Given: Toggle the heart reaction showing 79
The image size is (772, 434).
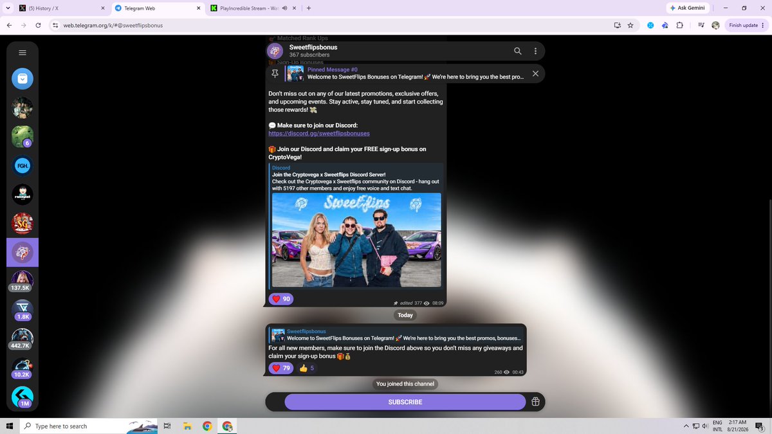Looking at the screenshot, I should tap(280, 368).
